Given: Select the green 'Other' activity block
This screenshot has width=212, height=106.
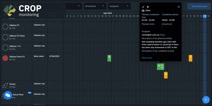Looking at the screenshot, I should (161, 67).
